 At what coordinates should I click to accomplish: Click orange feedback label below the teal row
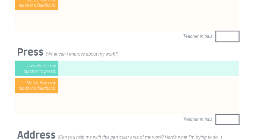[x=37, y=86]
